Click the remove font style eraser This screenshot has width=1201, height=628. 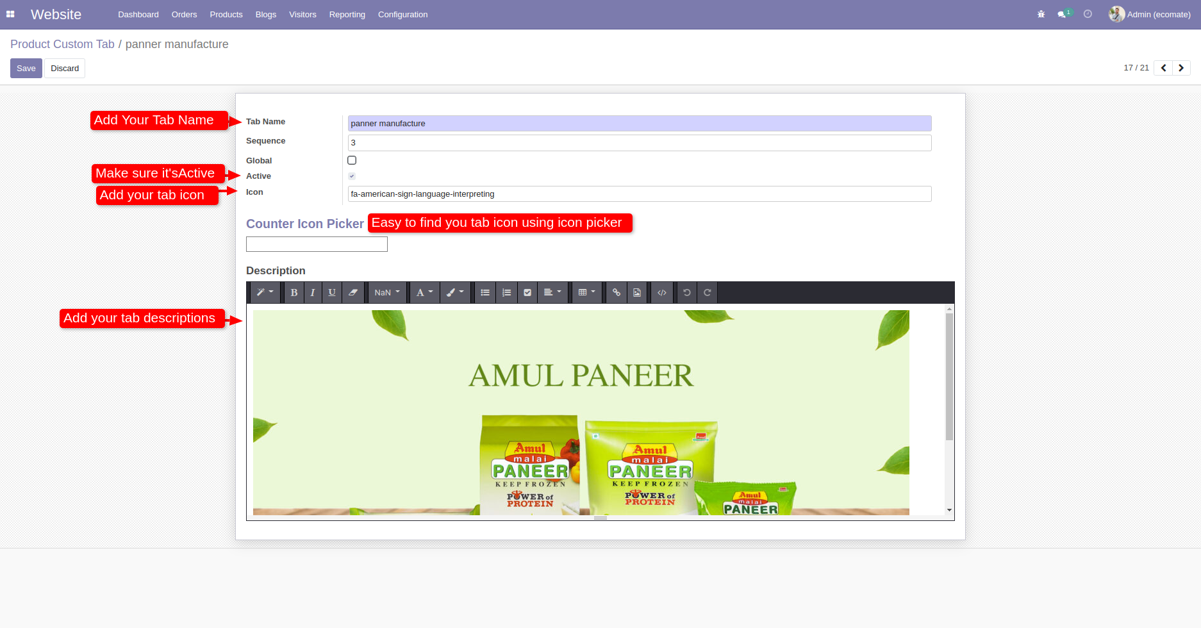353,293
